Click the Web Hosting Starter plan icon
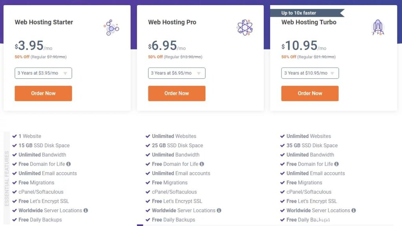The height and width of the screenshot is (226, 402). (x=111, y=28)
